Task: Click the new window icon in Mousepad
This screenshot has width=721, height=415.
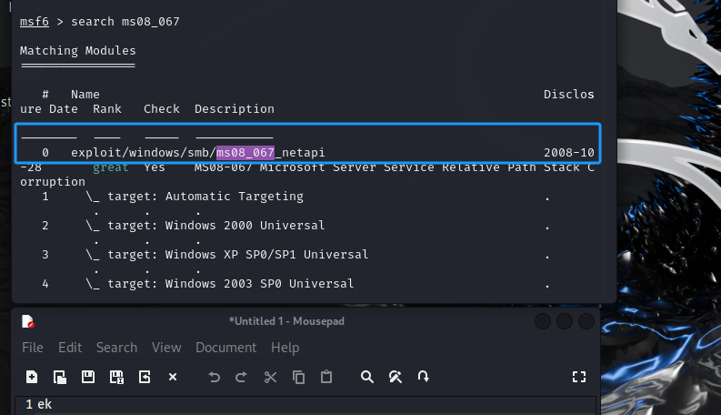Action: pyautogui.click(x=60, y=378)
